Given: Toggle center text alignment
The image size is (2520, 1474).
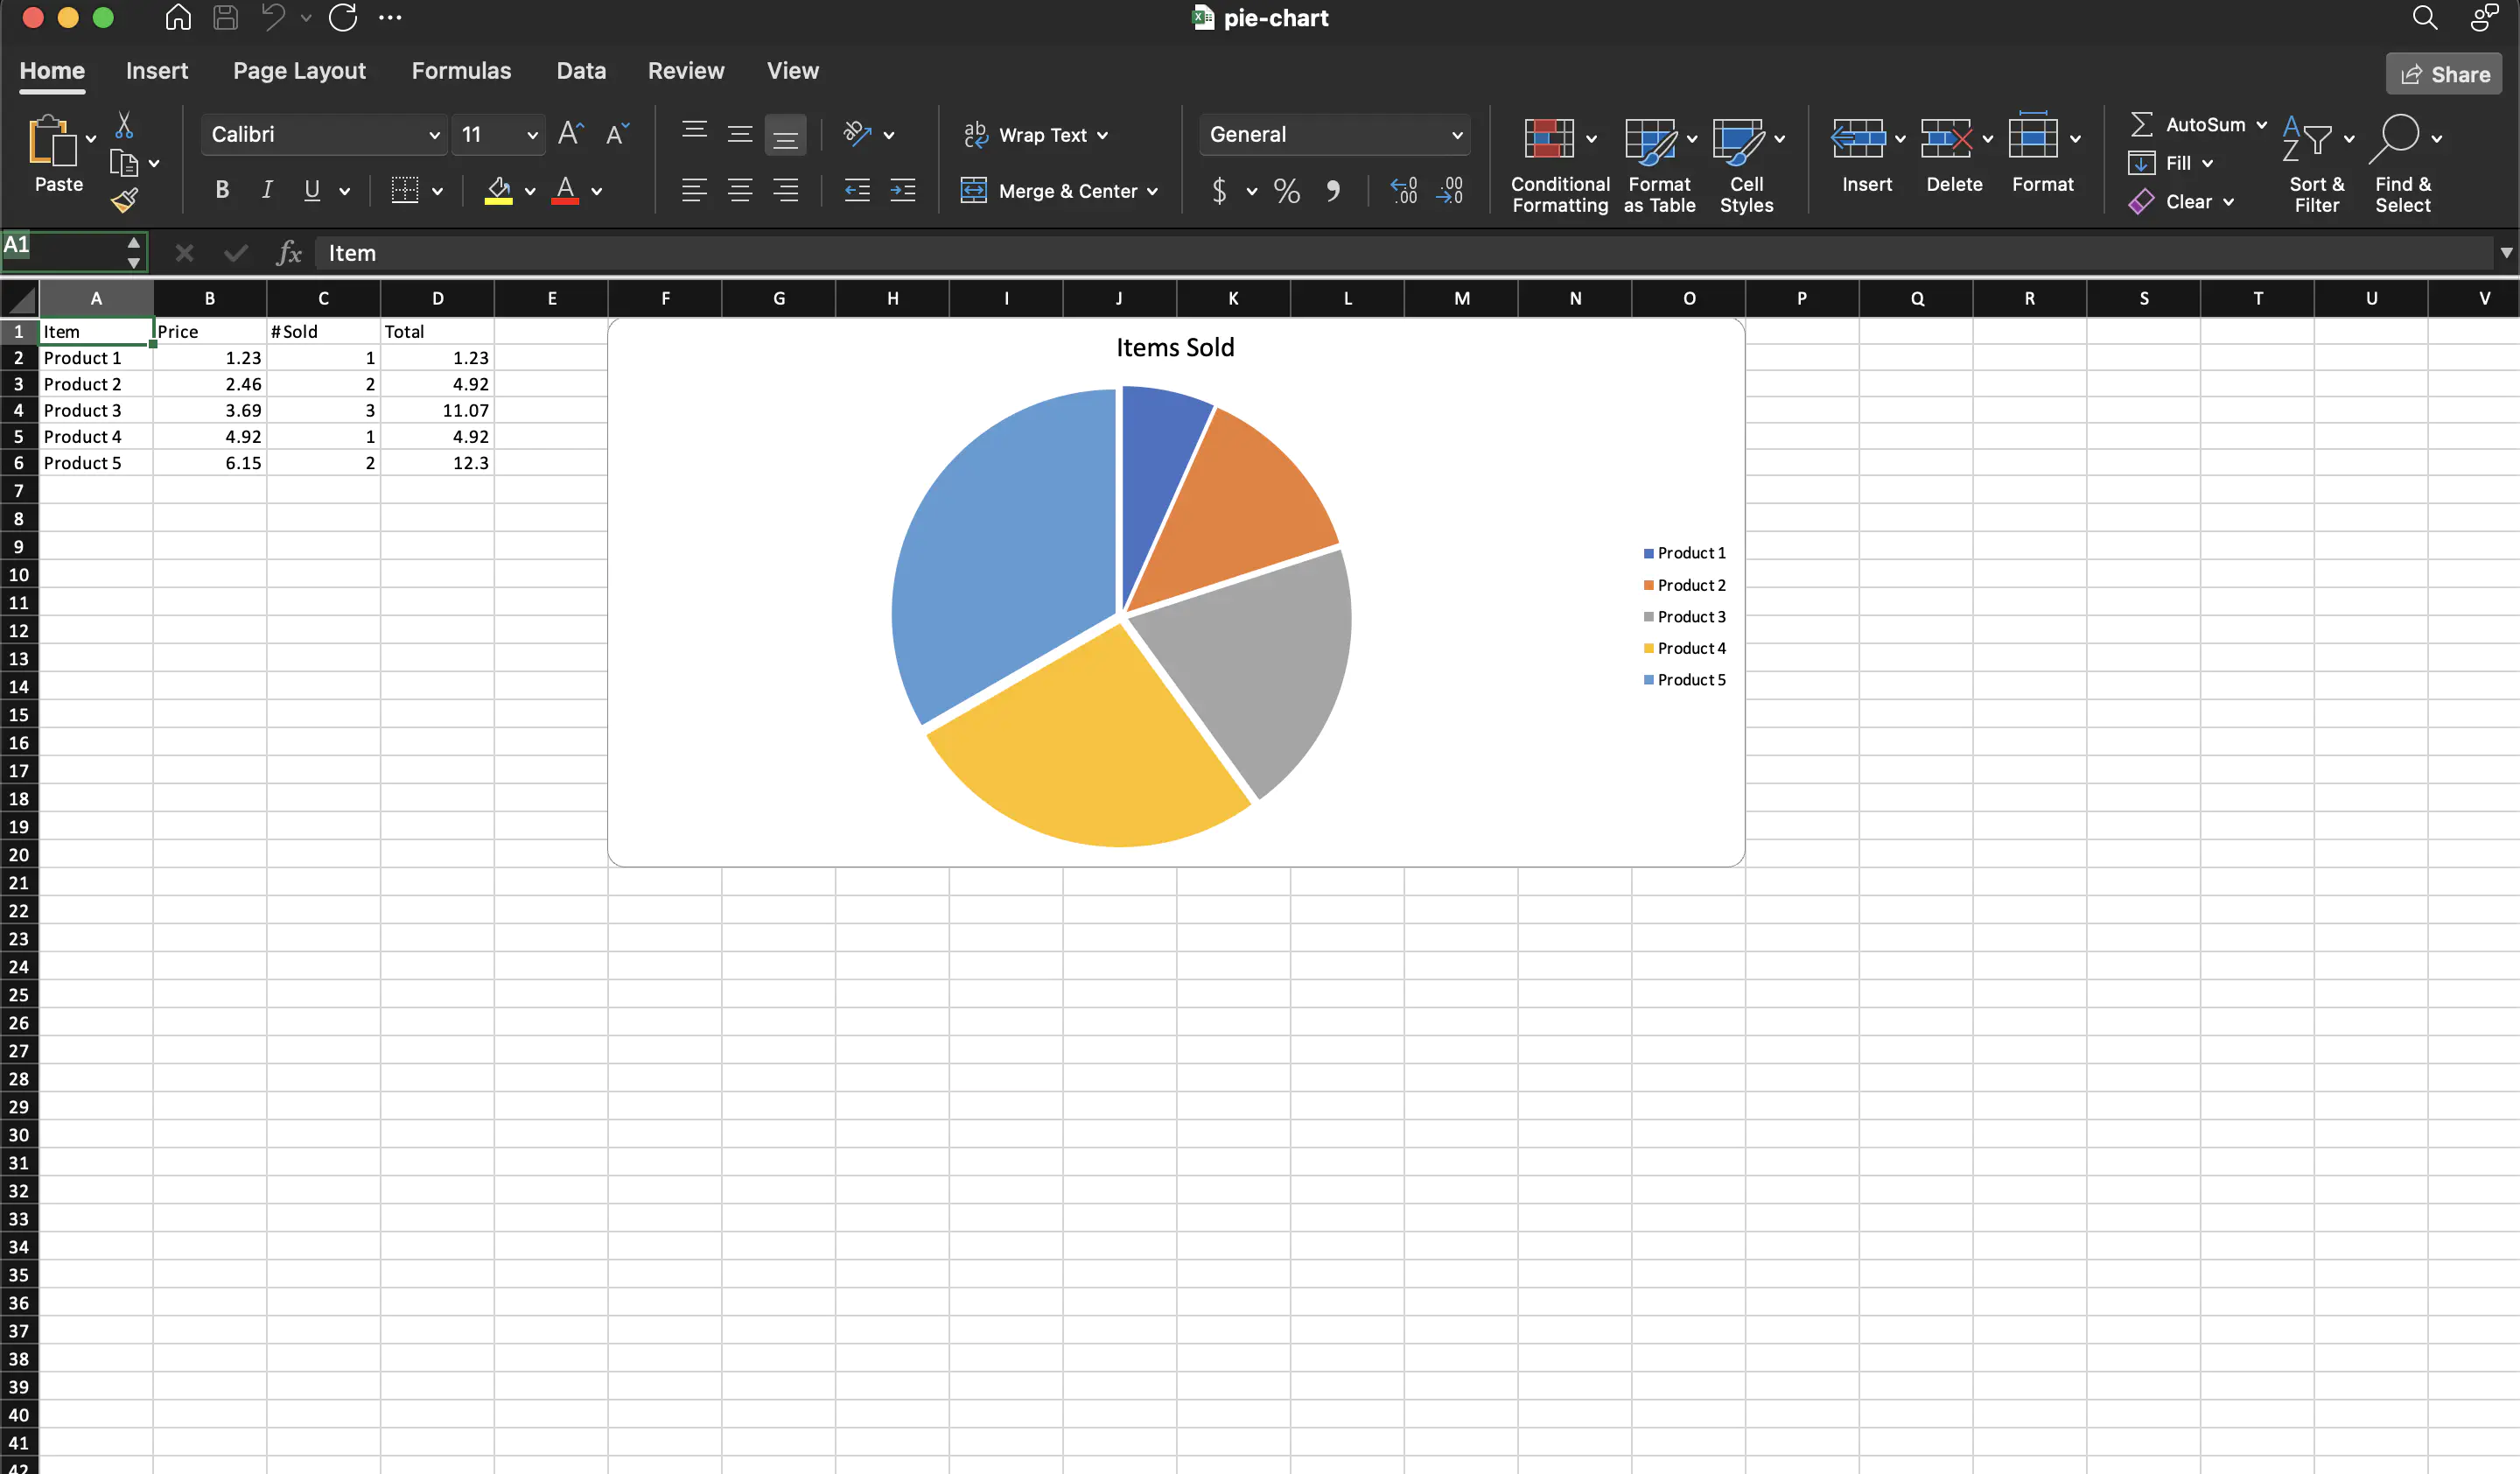Looking at the screenshot, I should [740, 190].
